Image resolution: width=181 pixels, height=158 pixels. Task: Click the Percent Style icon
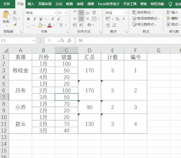[117, 19]
